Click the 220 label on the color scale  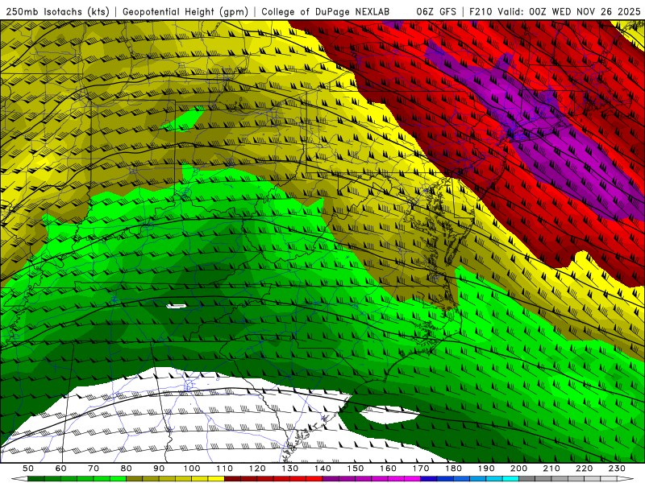click(584, 469)
